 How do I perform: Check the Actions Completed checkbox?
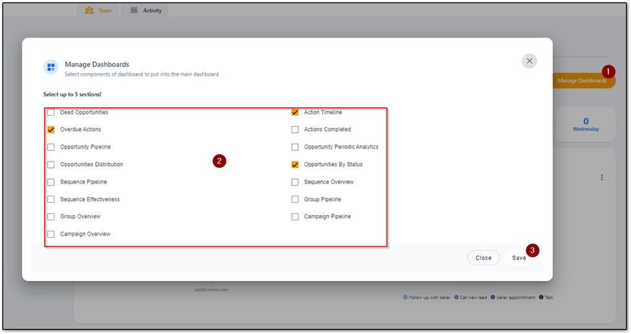tap(295, 130)
